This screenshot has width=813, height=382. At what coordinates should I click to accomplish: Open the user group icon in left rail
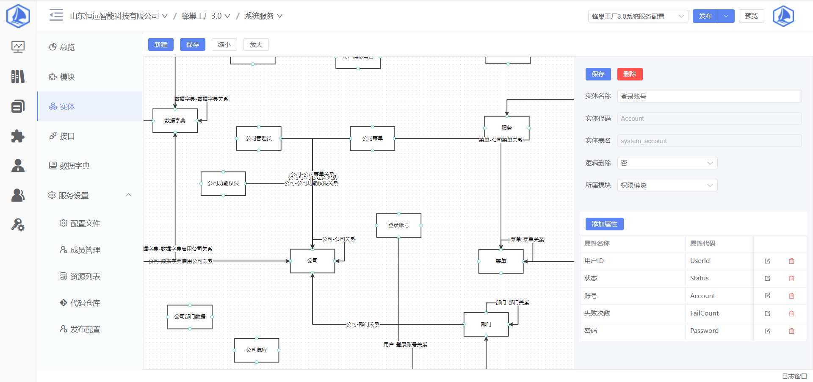(18, 195)
